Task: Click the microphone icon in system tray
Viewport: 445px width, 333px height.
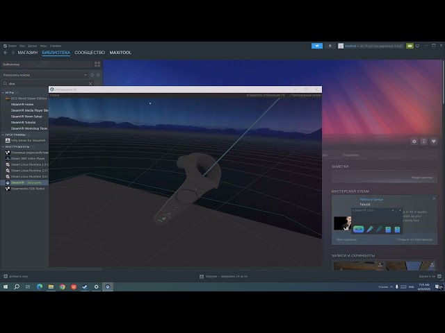Action: (x=397, y=287)
